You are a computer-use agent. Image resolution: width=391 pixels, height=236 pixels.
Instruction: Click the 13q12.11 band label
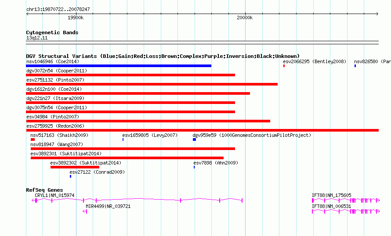pyautogui.click(x=37, y=38)
